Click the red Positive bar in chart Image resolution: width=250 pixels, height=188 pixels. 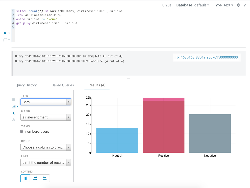click(x=163, y=126)
